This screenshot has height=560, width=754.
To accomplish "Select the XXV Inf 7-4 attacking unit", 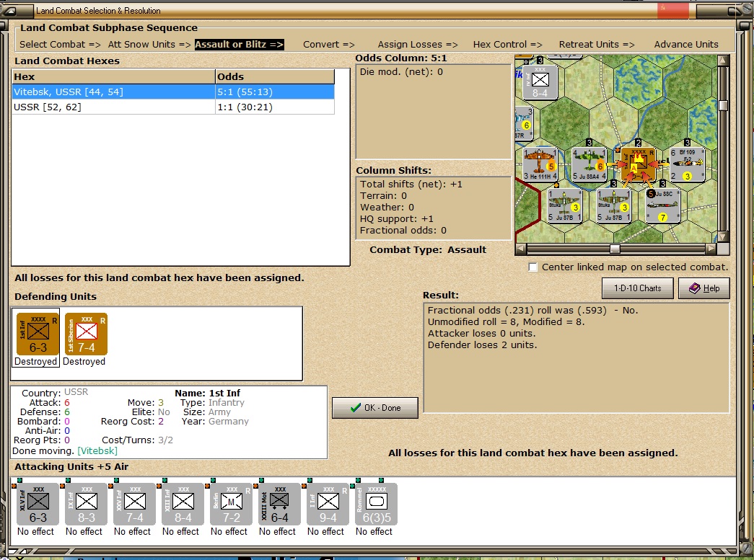I will point(135,505).
